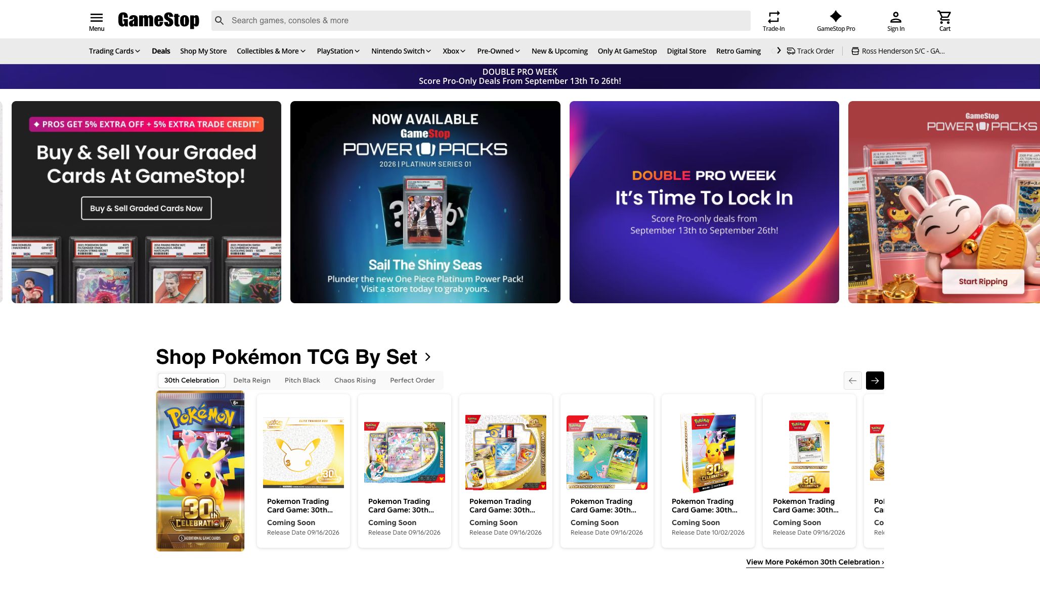Click the store icon beside Ross Henderson S/C

[x=855, y=51]
